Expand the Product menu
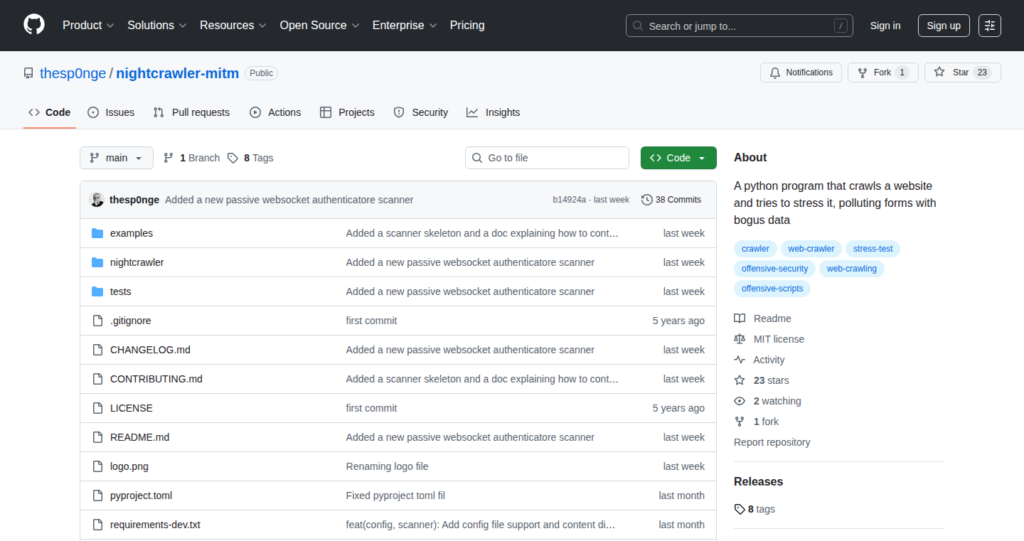Screen dimensions: 1024x541 88,26
